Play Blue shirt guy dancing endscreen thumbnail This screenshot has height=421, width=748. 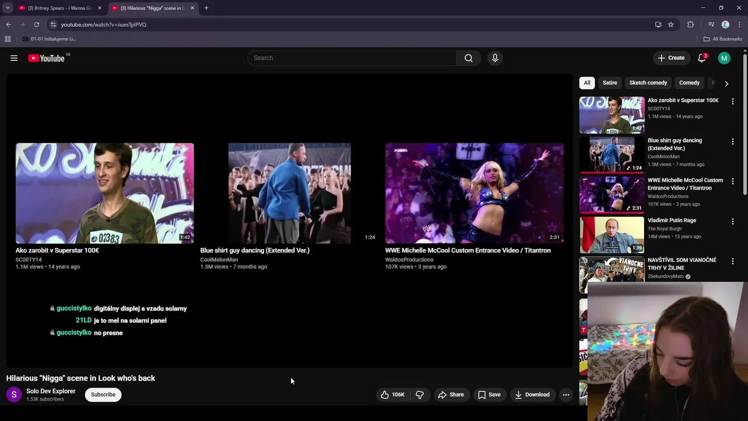(x=289, y=193)
